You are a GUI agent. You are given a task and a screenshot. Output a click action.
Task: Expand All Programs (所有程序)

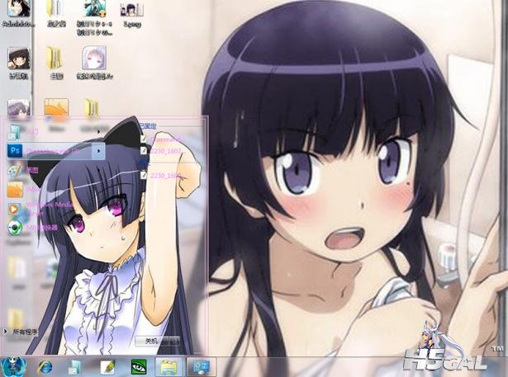pos(21,332)
